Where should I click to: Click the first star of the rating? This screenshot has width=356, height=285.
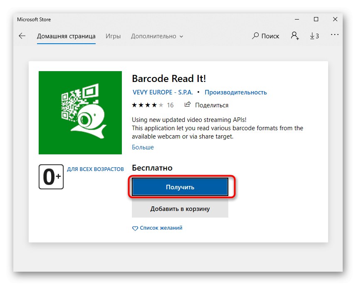[133, 105]
